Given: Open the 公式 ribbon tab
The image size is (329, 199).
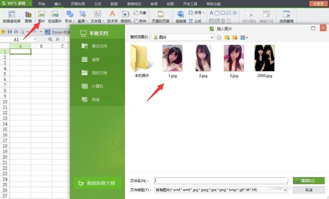Looking at the screenshot, I should pyautogui.click(x=97, y=3).
